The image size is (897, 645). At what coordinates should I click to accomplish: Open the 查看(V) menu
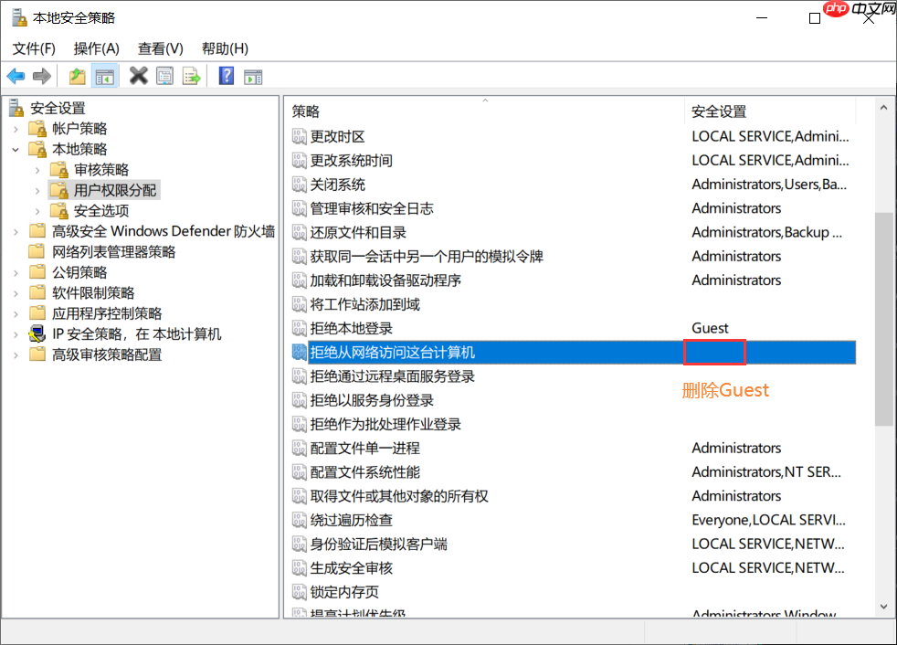click(160, 48)
